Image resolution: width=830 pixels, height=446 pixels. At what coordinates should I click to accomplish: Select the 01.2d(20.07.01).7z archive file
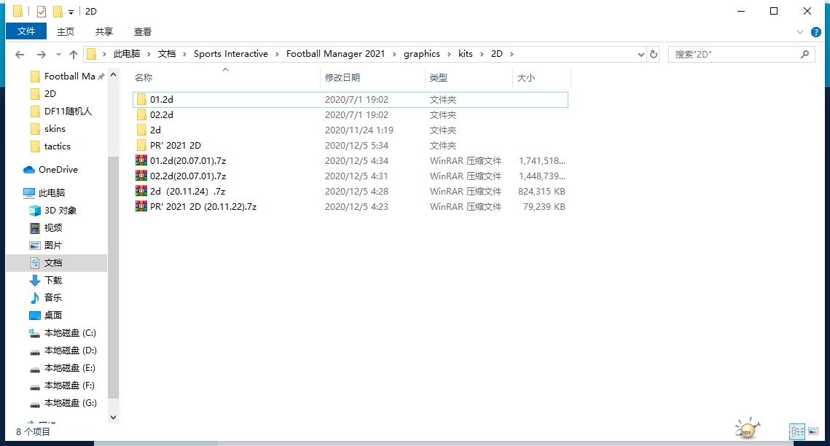(187, 160)
